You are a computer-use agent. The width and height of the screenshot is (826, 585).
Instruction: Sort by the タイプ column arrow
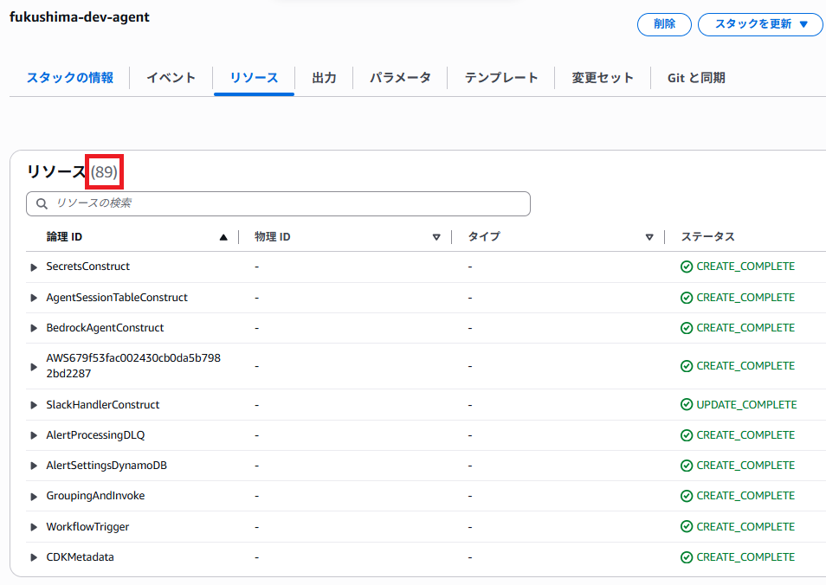(x=649, y=237)
